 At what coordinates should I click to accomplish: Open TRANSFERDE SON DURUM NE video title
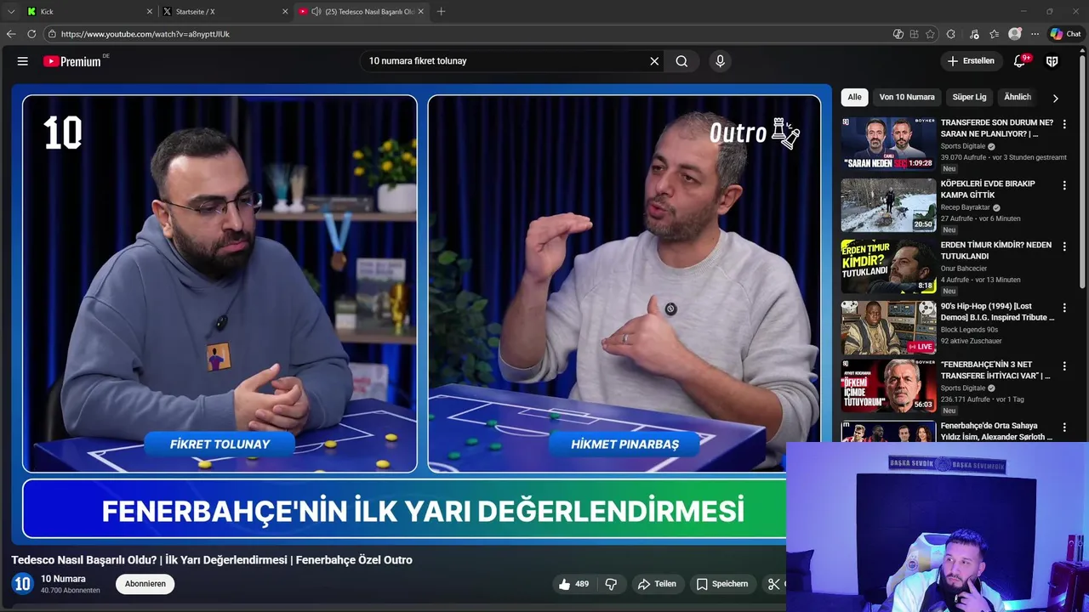(996, 128)
